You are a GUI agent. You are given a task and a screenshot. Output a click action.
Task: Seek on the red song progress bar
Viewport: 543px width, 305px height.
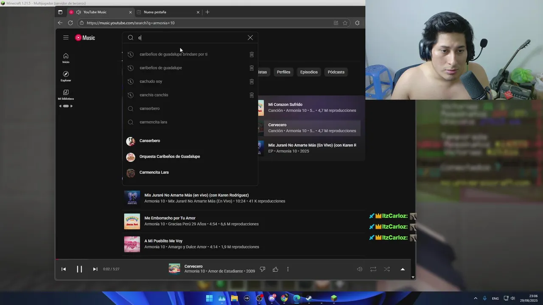pyautogui.click(x=233, y=259)
